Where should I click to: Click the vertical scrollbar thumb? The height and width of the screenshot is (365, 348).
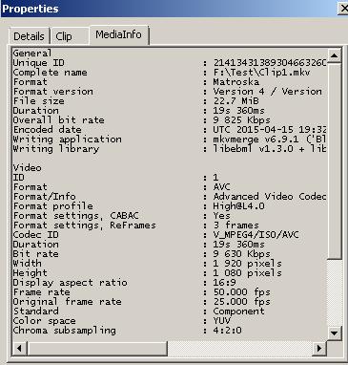334,161
